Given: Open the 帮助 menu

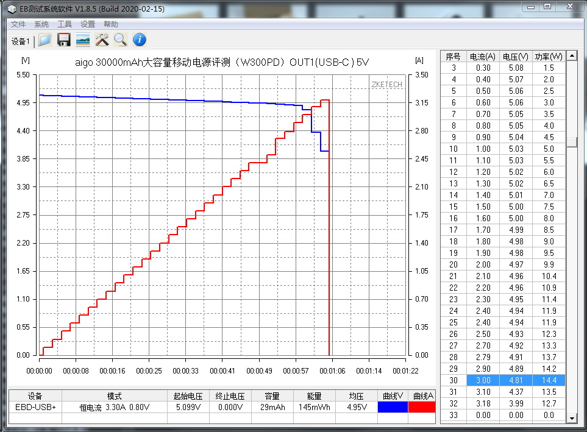Looking at the screenshot, I should point(111,24).
